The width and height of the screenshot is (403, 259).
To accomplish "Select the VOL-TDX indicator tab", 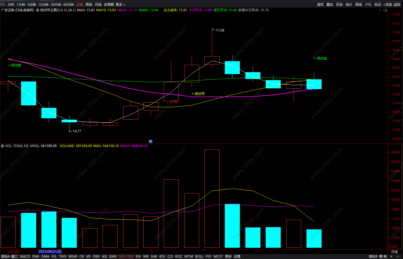I will point(126,257).
